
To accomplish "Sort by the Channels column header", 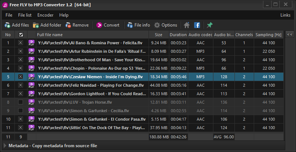I will (x=244, y=35).
